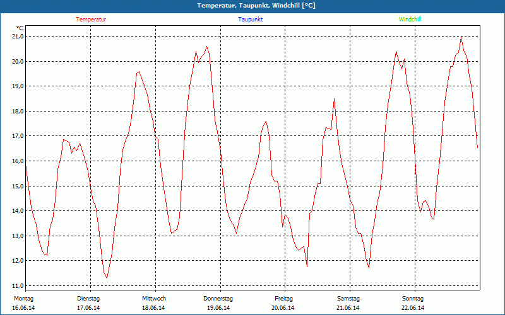Click the Sonntag day label
The height and width of the screenshot is (315, 505).
413,299
